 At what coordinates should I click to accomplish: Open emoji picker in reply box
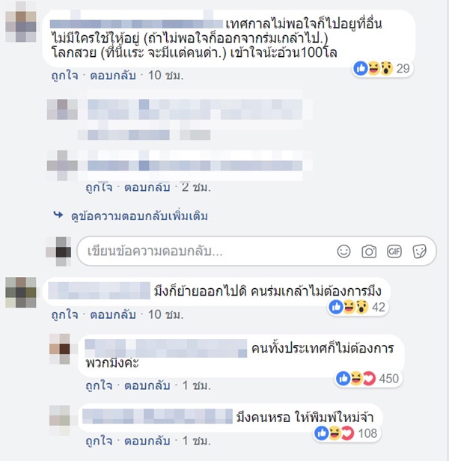[343, 251]
